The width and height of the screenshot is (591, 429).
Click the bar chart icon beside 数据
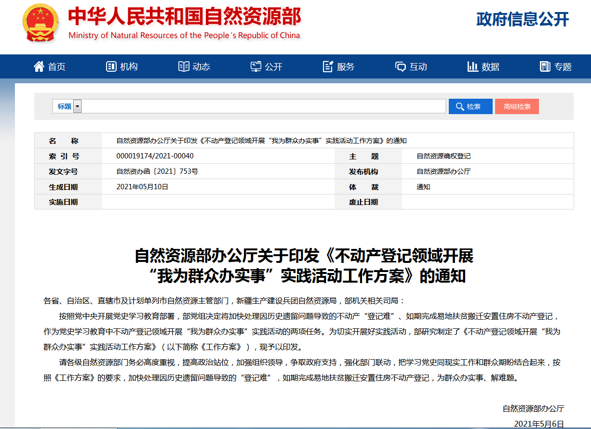(473, 66)
